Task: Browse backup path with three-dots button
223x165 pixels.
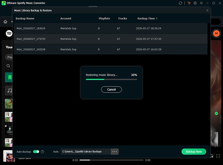Action: (x=115, y=152)
